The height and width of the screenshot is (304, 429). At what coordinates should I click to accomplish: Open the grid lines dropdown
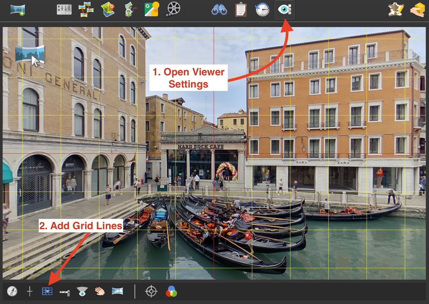47,291
